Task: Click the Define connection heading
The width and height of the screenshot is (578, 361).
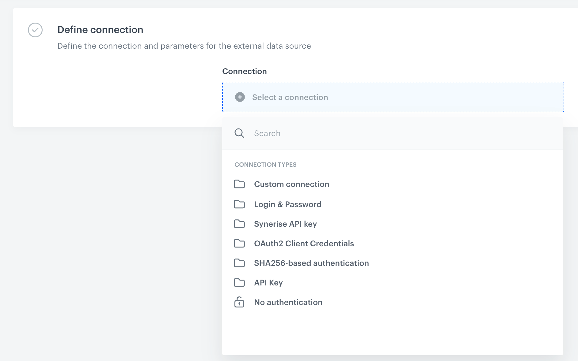Action: point(100,30)
